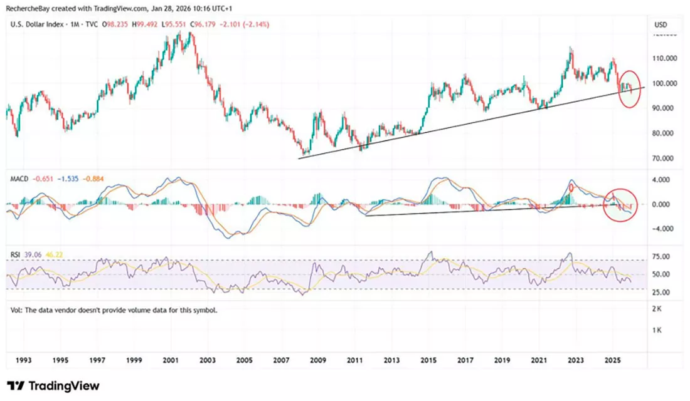Click the USD currency label
The image size is (690, 401).
(661, 24)
